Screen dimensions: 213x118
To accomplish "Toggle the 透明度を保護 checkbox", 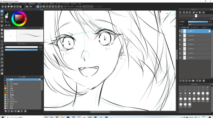I will (180, 27).
